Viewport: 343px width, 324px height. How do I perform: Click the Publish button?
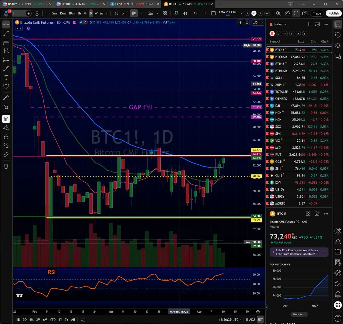point(334,13)
